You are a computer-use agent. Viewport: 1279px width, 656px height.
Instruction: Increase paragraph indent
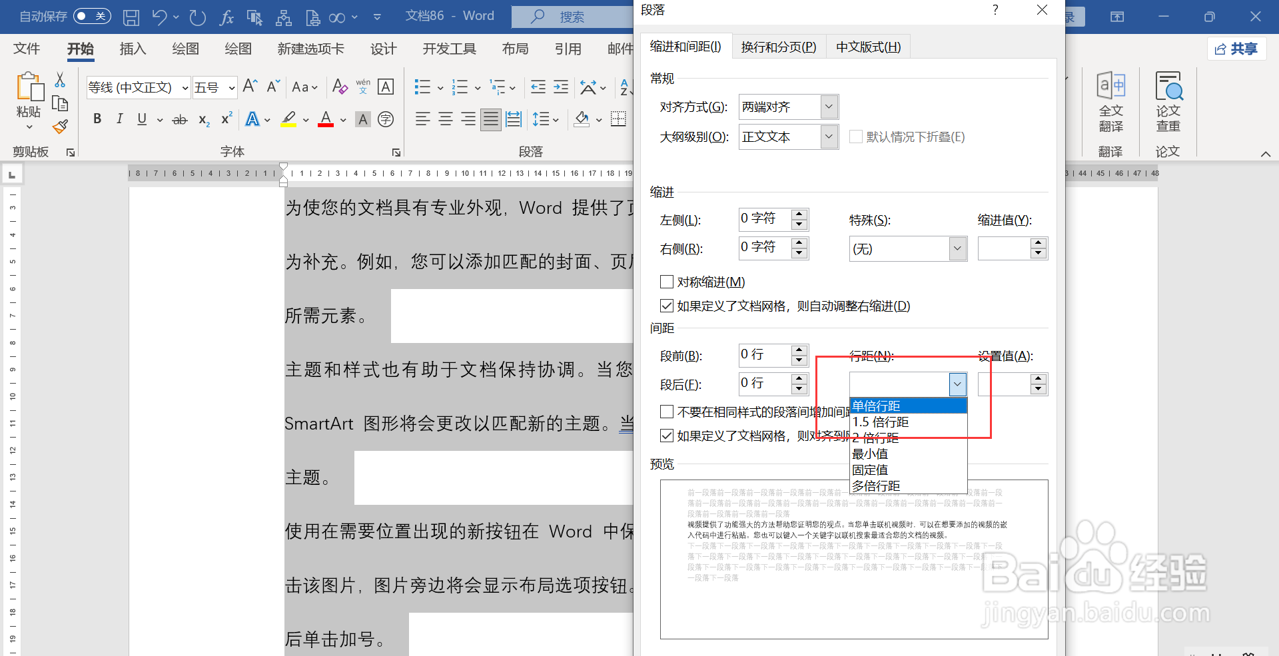click(x=561, y=87)
